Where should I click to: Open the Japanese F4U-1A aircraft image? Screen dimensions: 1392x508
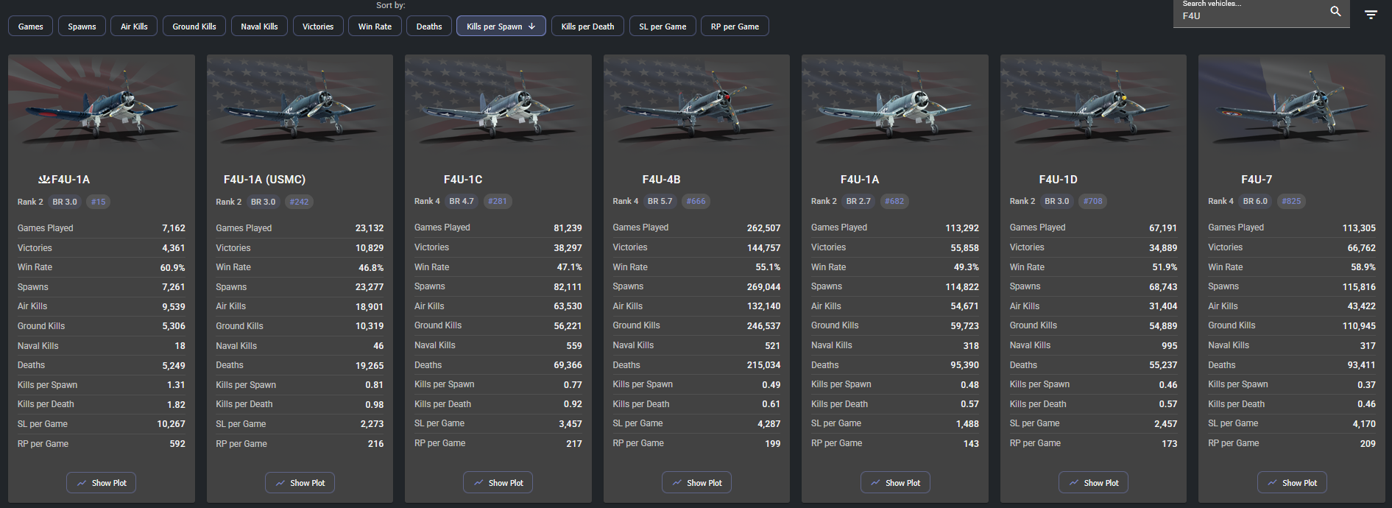(x=102, y=107)
